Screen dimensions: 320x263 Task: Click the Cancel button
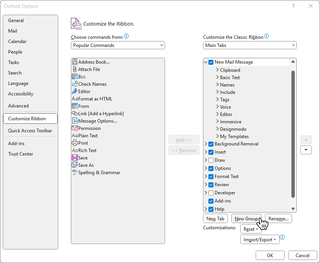(303, 256)
